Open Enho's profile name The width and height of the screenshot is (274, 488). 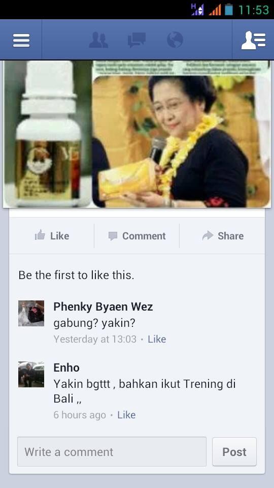pos(66,368)
